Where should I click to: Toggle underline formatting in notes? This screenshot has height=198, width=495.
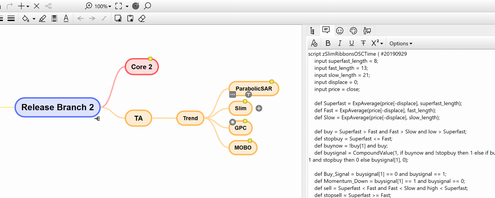[351, 43]
